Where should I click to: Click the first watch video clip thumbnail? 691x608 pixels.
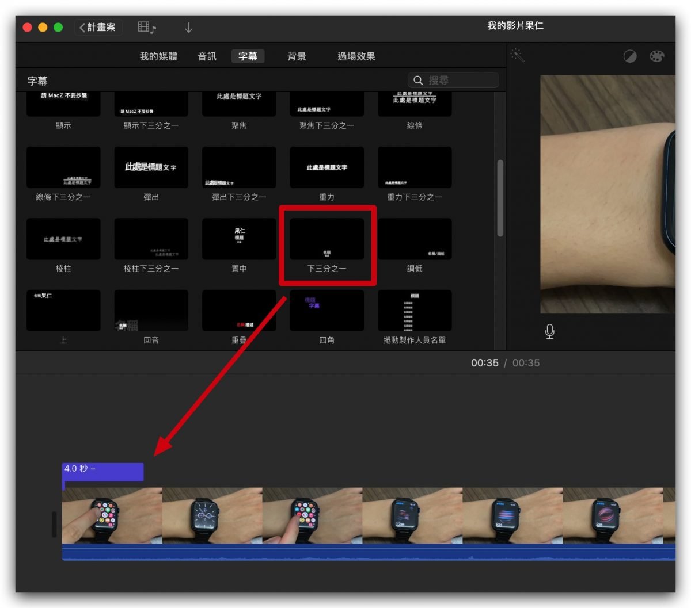click(112, 515)
